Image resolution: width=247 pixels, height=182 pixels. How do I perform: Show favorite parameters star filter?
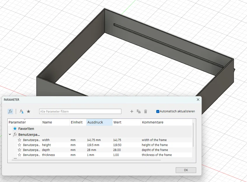click(29, 112)
